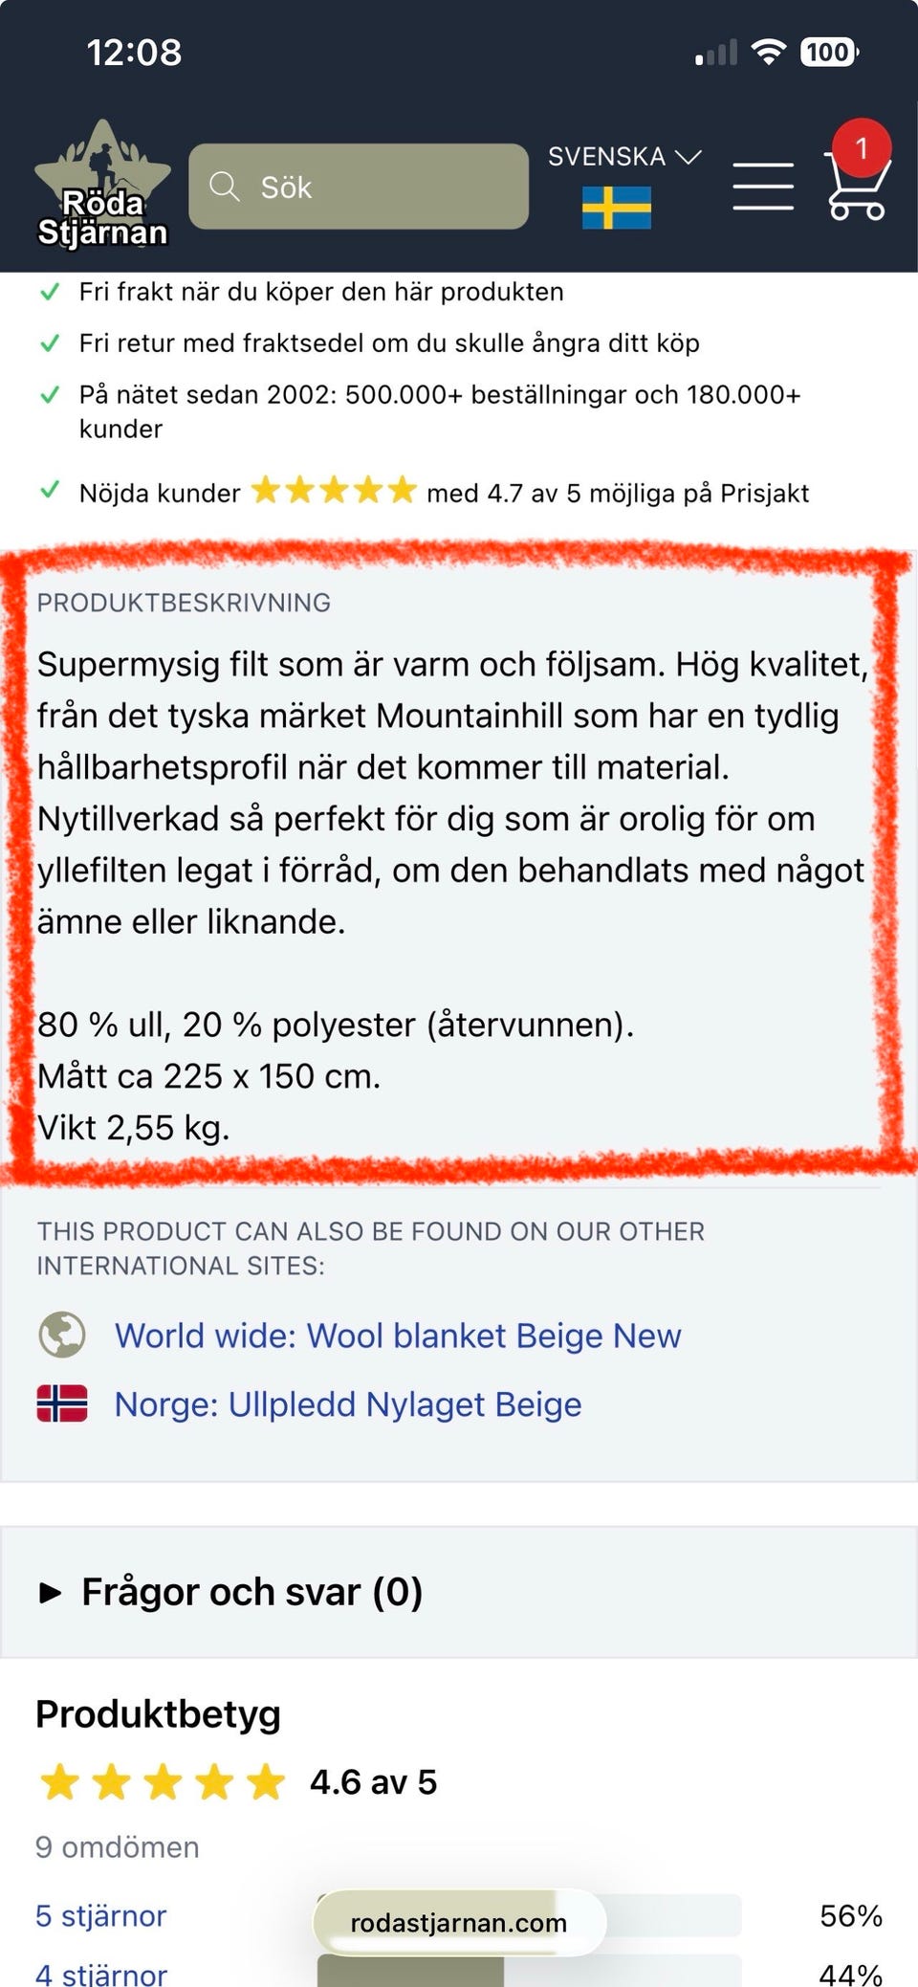Tap the rodastjarnan.com address pill

pos(459,1923)
